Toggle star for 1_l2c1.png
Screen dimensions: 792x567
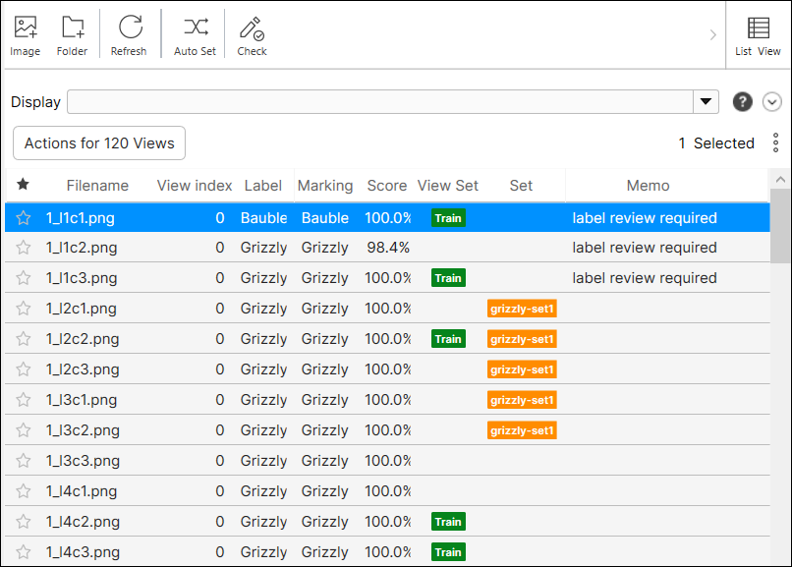click(24, 309)
